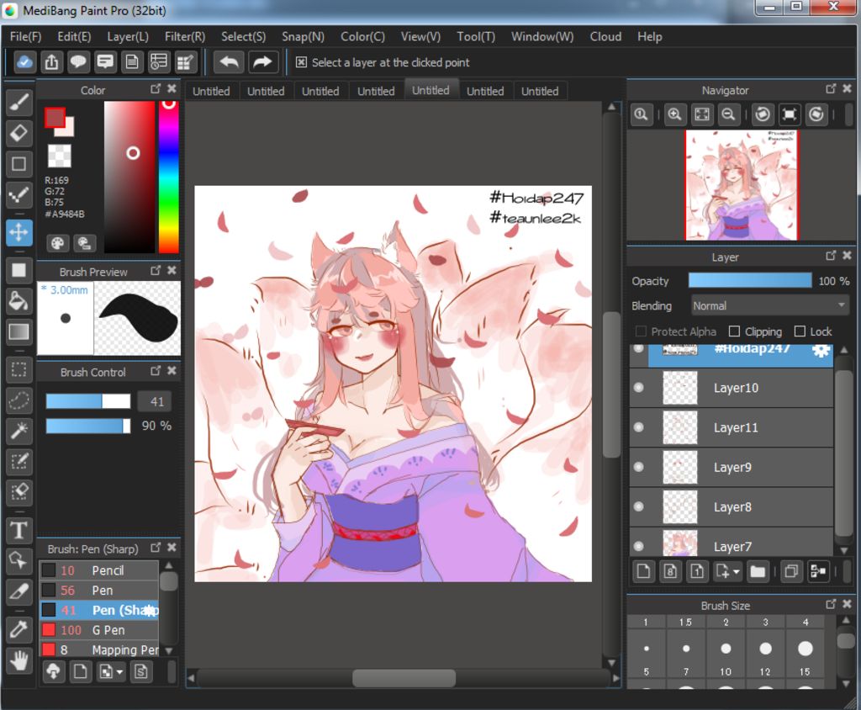Select the Eraser tool

point(19,133)
